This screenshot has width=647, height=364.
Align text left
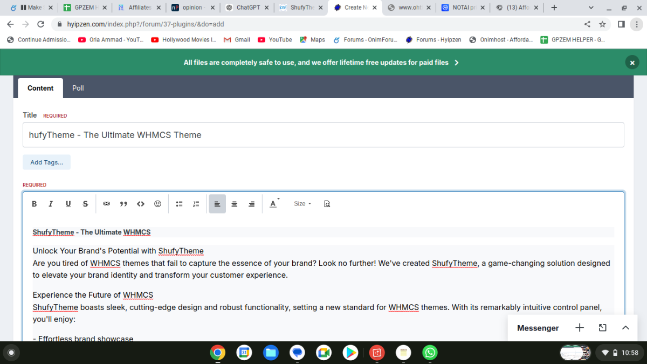(217, 204)
